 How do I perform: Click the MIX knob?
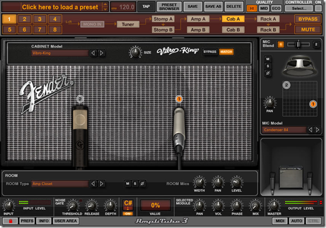tap(255, 205)
